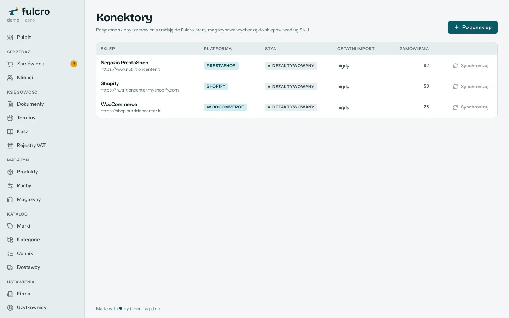Click the Cenniki list icon
The width and height of the screenshot is (509, 318).
[x=10, y=254]
